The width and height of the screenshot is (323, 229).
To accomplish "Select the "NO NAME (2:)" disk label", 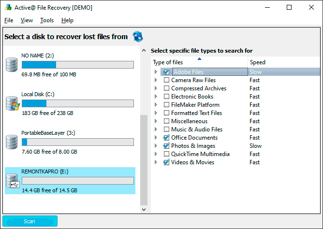I will [38, 56].
